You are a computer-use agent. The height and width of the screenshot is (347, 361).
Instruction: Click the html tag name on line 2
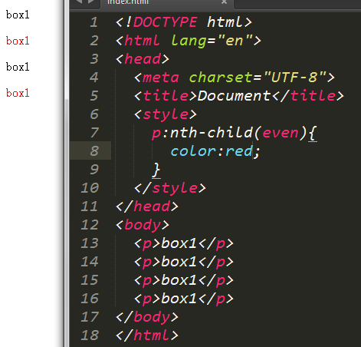pyautogui.click(x=143, y=41)
